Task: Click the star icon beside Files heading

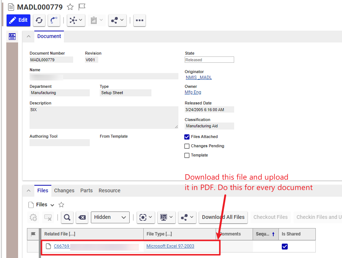Action: point(62,204)
